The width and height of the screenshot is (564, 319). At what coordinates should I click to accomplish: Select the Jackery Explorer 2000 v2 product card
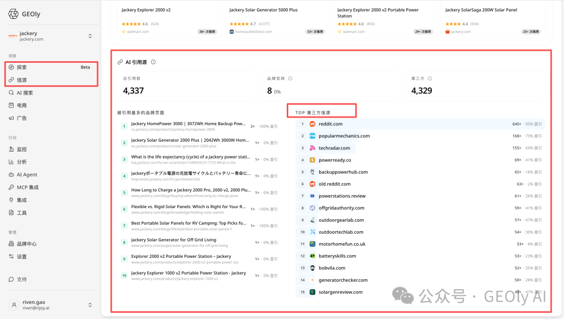169,19
